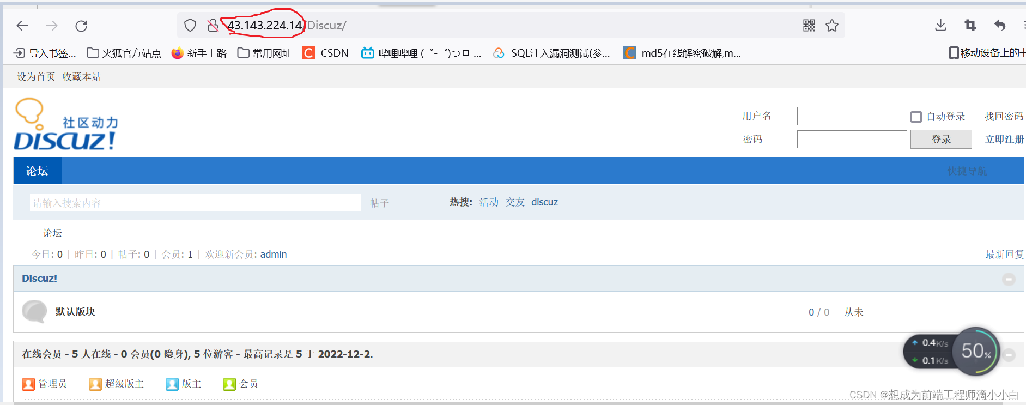Screen dimensions: 1026x405
Task: Click the 版主 legend icon
Action: [x=172, y=384]
